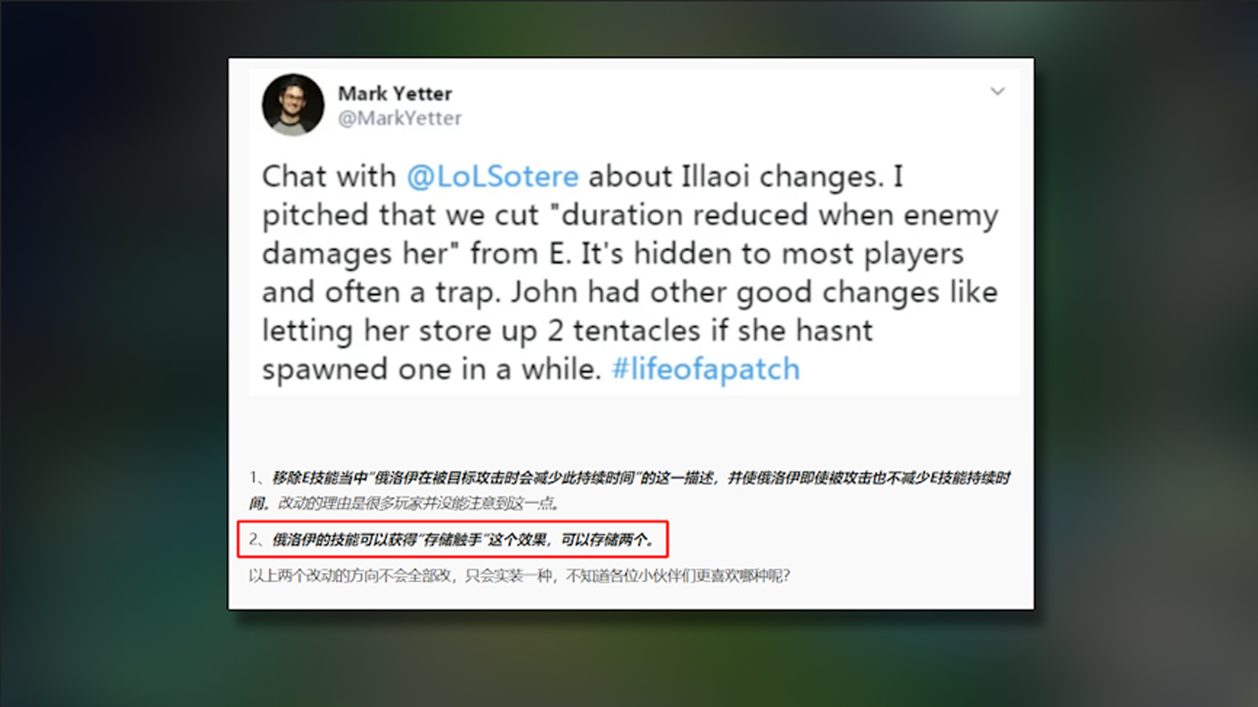This screenshot has width=1258, height=707.
Task: Click the gray second line of point 1
Action: click(x=405, y=503)
